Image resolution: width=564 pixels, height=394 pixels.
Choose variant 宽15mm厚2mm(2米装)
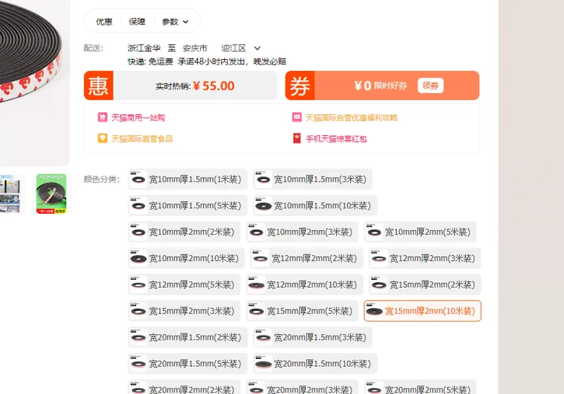(425, 284)
